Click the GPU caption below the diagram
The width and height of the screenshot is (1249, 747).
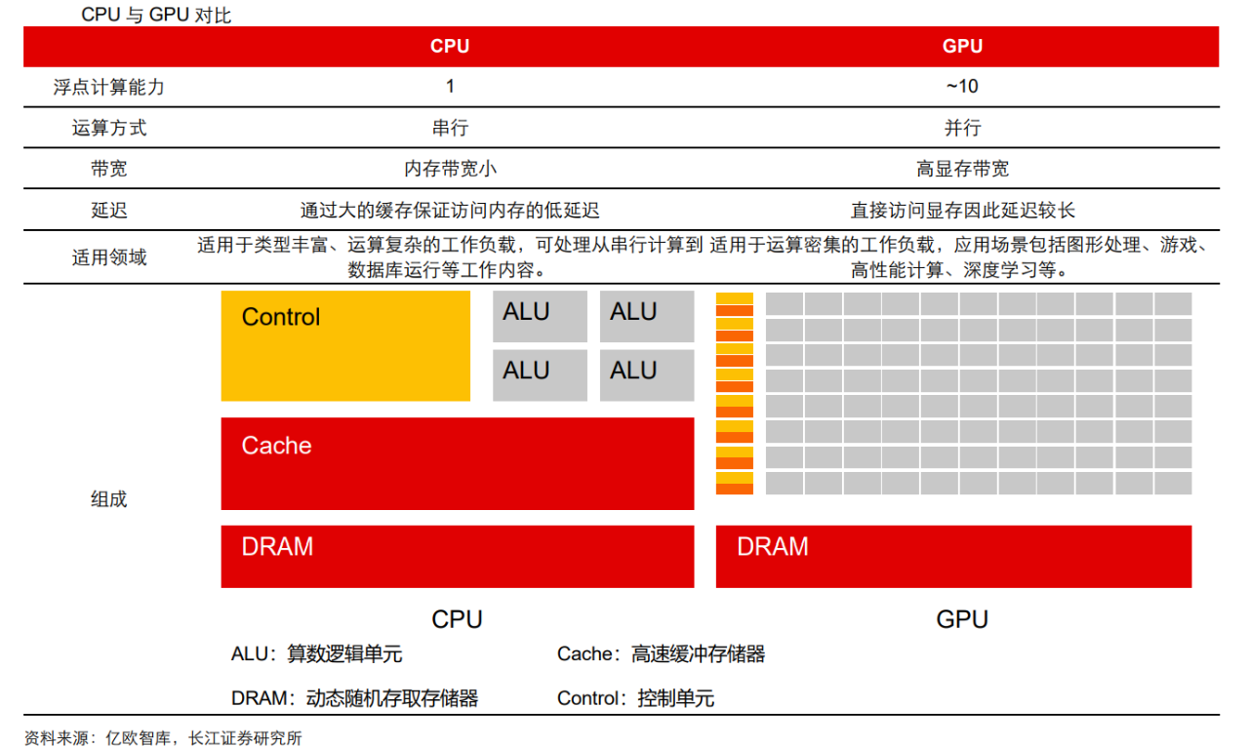coord(962,619)
